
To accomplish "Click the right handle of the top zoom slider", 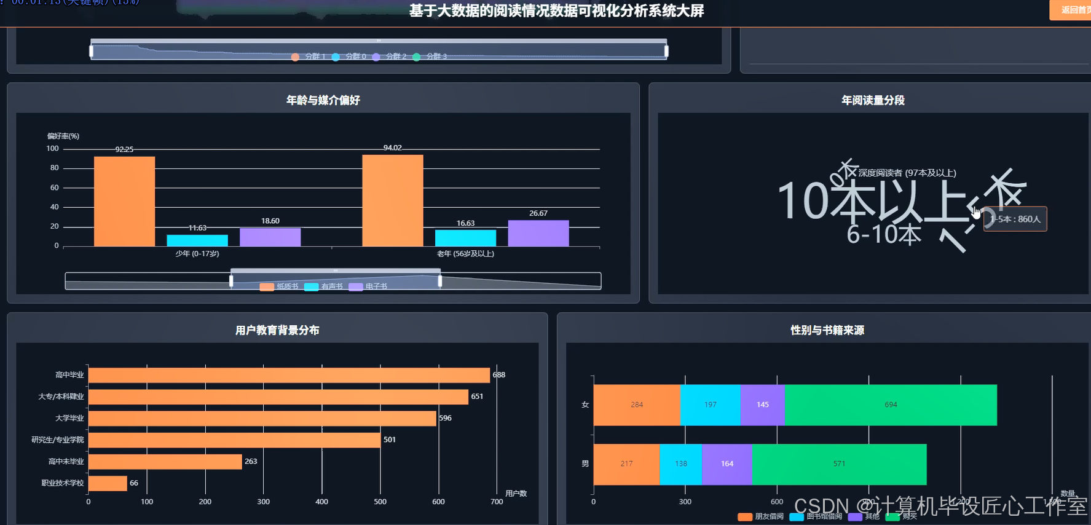I will [x=666, y=51].
